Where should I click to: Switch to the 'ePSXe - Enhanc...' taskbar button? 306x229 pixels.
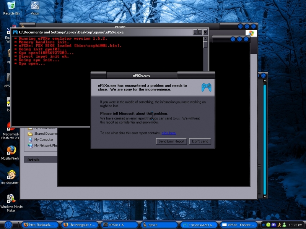pyautogui.click(x=239, y=225)
